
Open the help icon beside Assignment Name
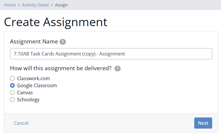(63, 42)
